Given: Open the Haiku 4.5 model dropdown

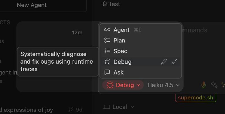Looking at the screenshot, I should tap(163, 85).
